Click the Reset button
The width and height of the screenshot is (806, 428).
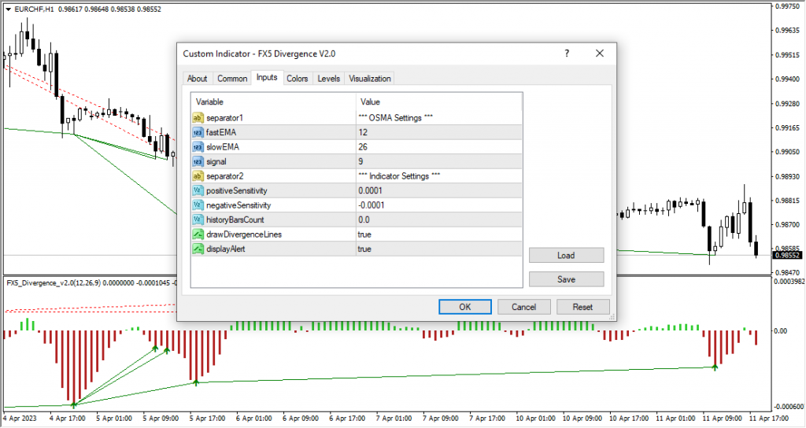pos(582,307)
